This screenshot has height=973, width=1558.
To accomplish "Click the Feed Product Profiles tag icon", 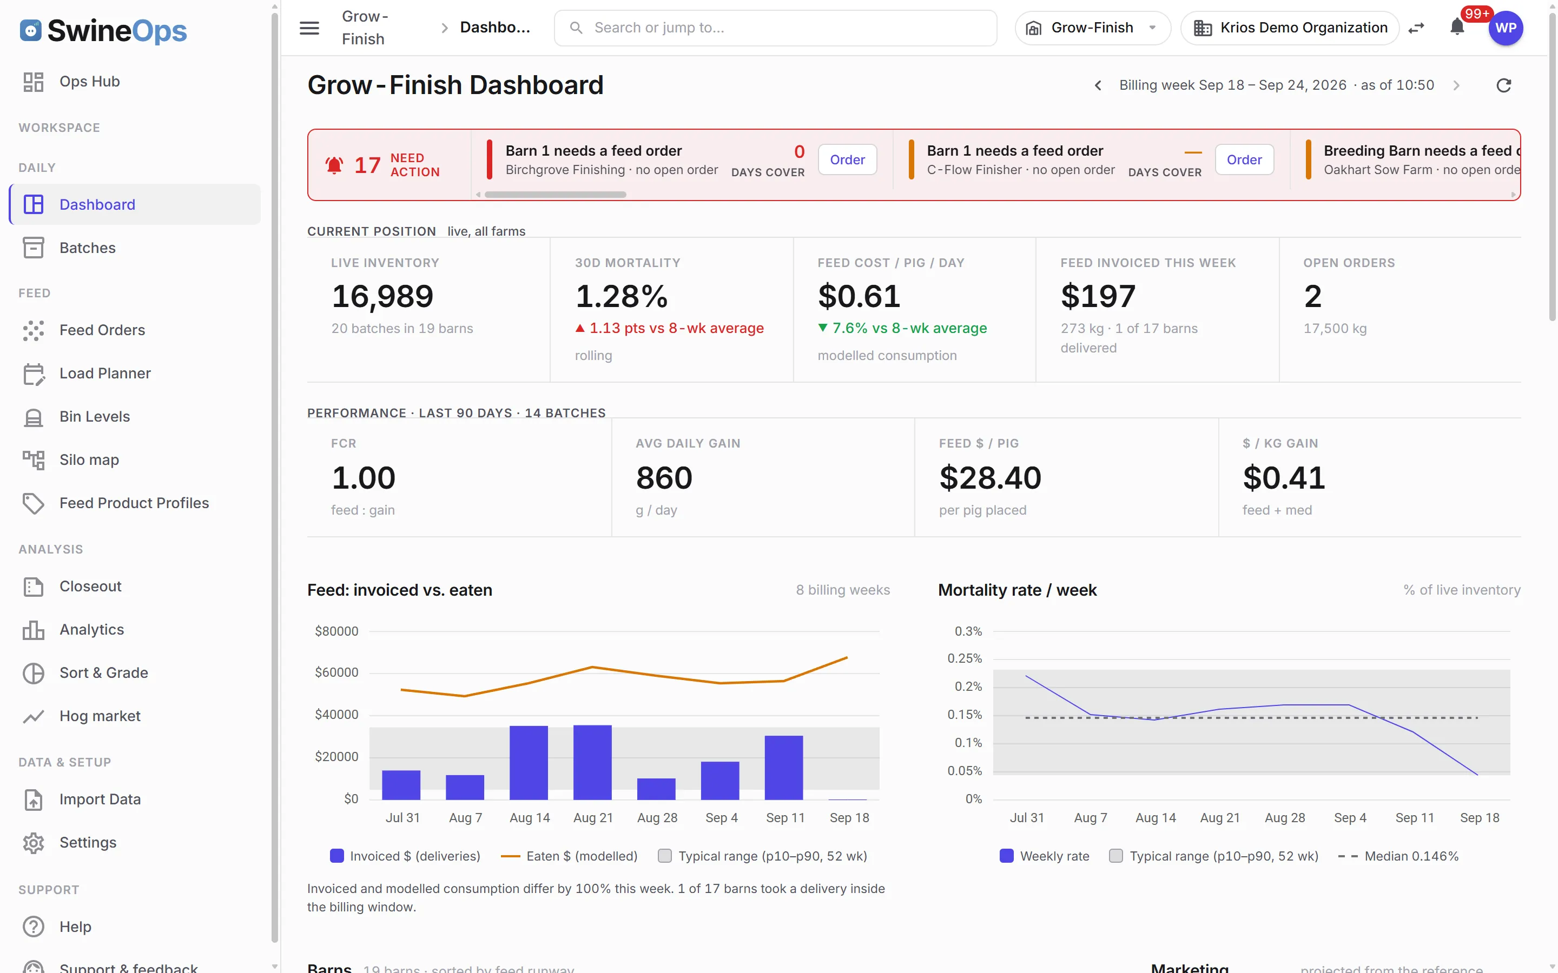I will pyautogui.click(x=34, y=503).
